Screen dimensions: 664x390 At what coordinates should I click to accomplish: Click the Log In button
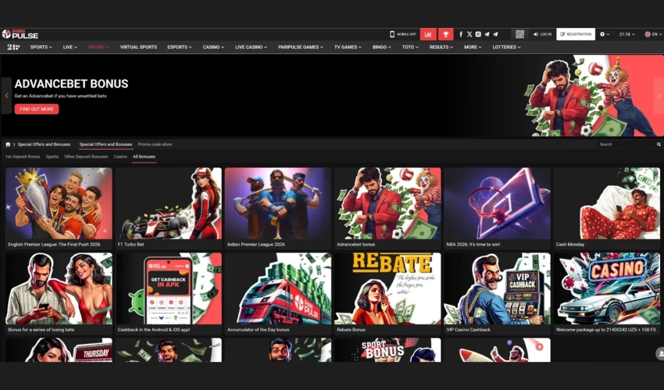click(543, 34)
